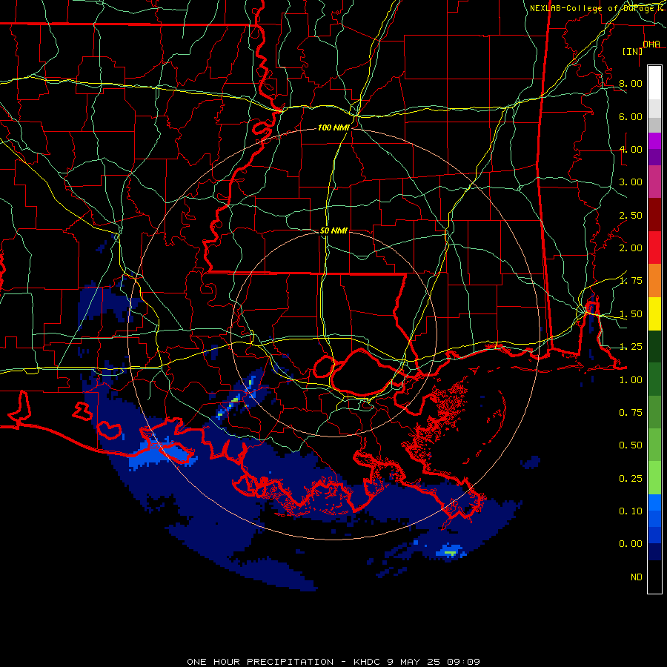Image resolution: width=667 pixels, height=667 pixels.
Task: Select the black ND legend swatch
Action: point(654,577)
